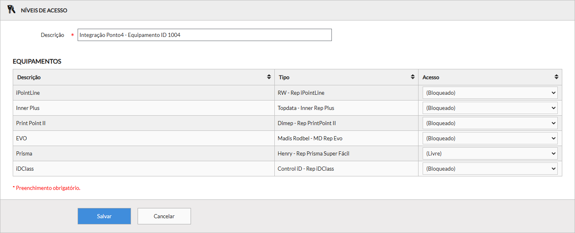575x233 pixels.
Task: Sort table by Acesso column arrows
Action: pos(556,77)
